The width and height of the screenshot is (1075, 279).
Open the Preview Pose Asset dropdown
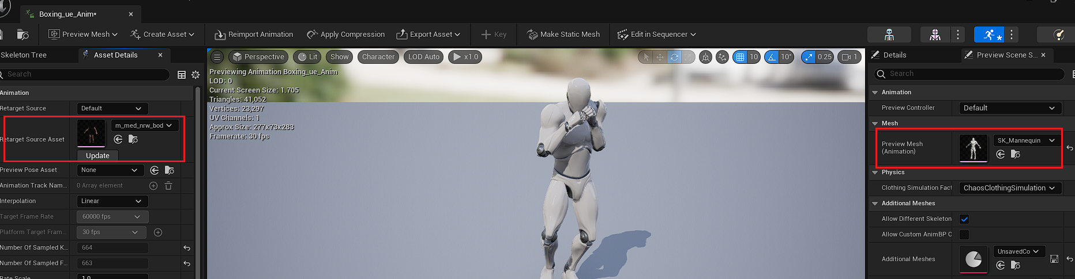[x=110, y=170]
